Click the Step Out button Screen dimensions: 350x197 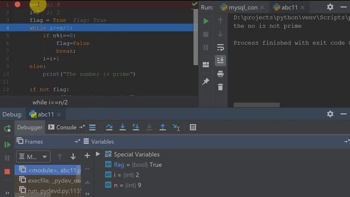click(162, 127)
